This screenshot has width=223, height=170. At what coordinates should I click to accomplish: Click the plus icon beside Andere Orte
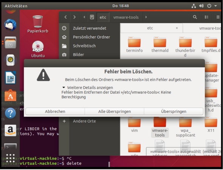[x=64, y=121]
